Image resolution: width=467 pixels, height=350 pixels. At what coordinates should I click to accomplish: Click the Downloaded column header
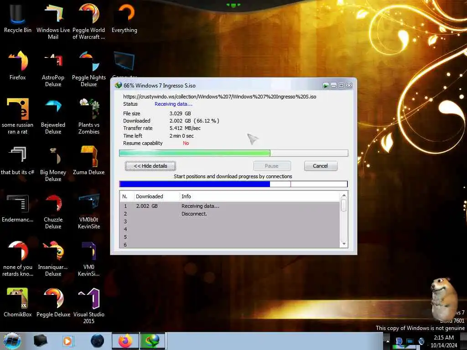[x=157, y=196]
